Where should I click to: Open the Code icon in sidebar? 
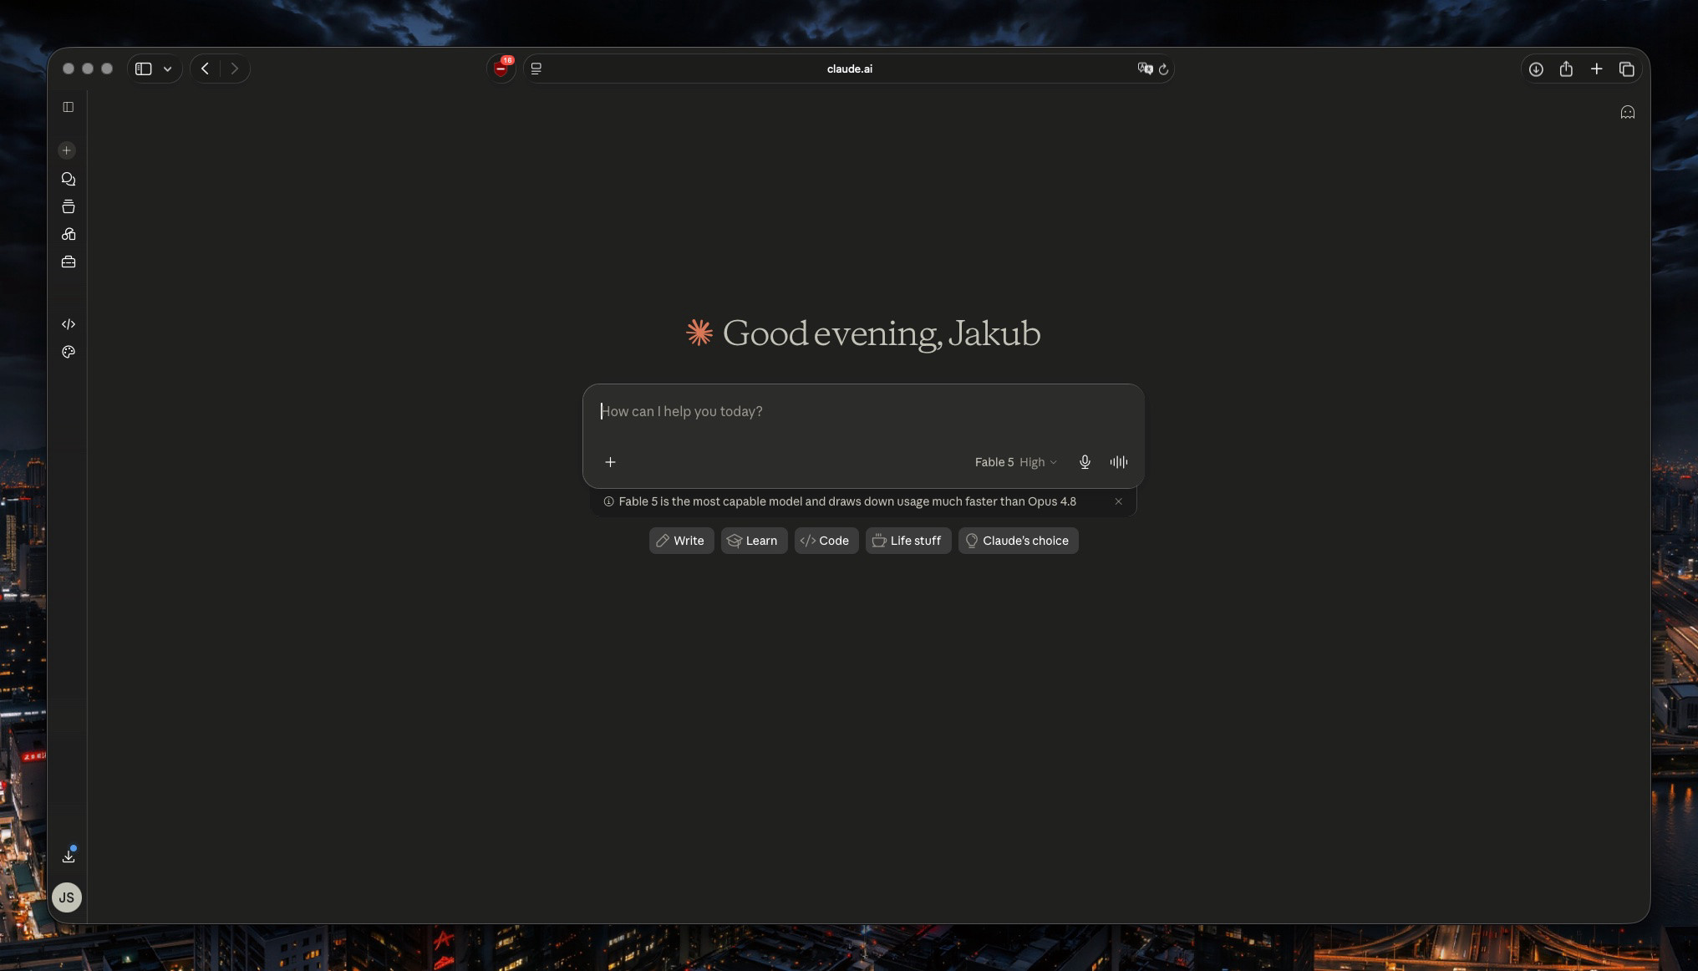(x=69, y=324)
